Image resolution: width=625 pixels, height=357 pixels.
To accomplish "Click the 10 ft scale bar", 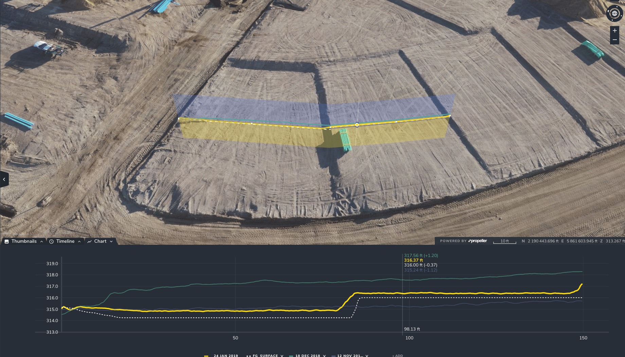I will point(505,241).
